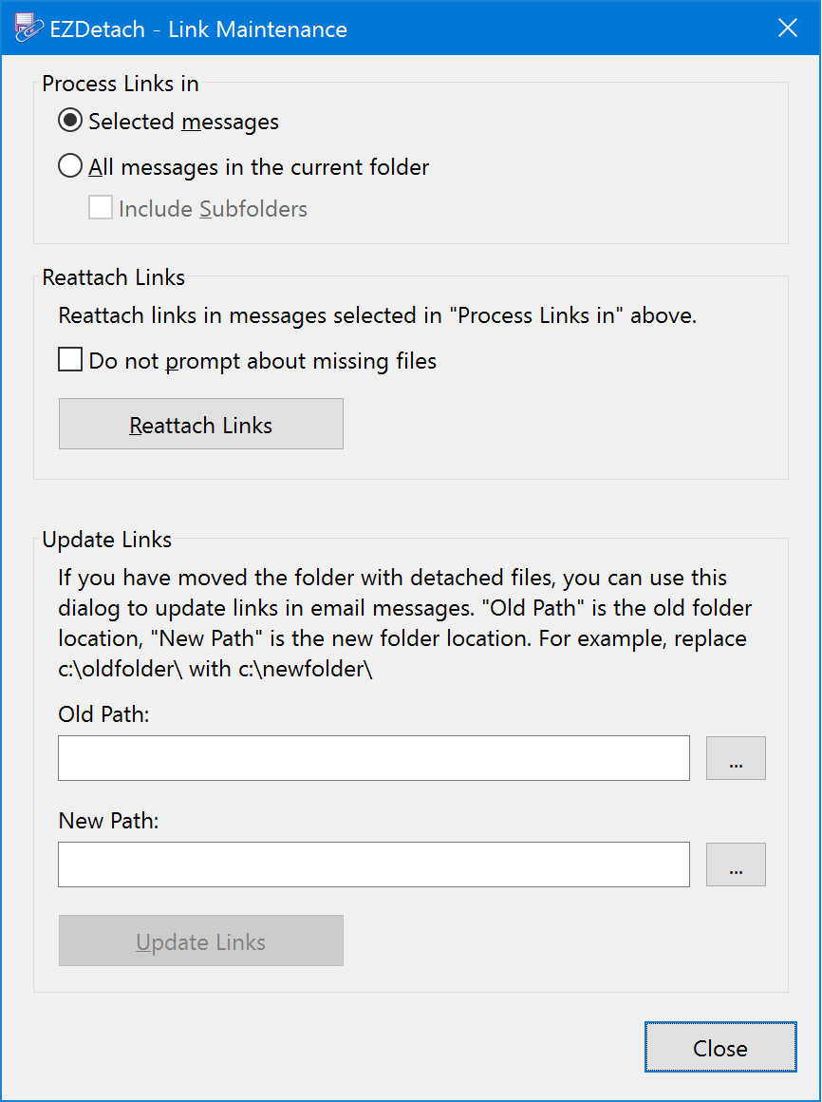Click the "Old Path:" label
Image resolution: width=822 pixels, height=1102 pixels.
coord(103,714)
